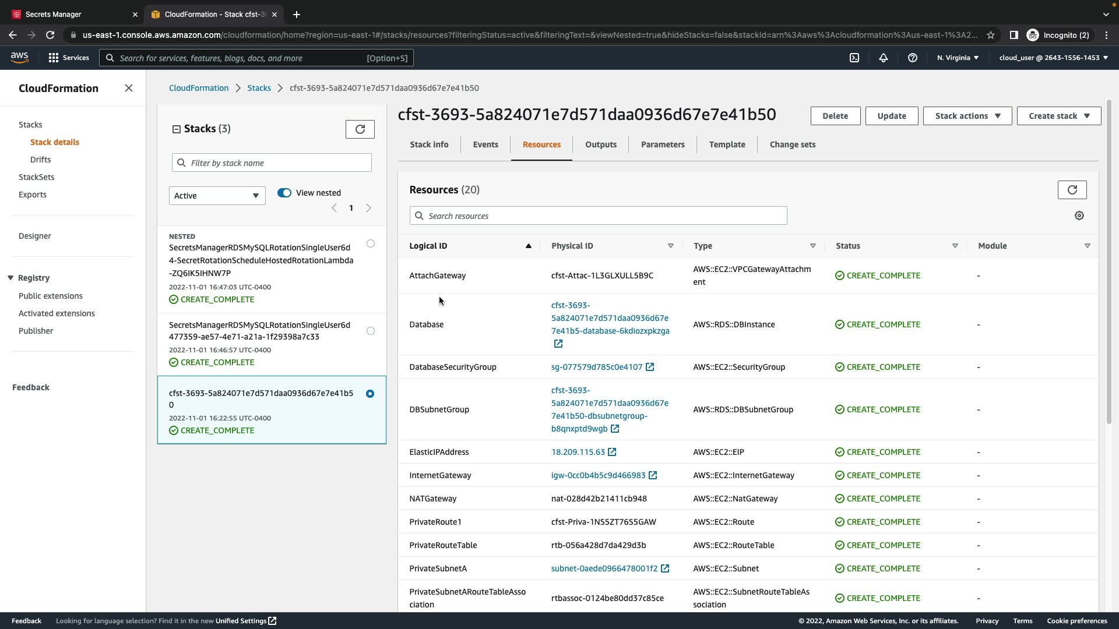This screenshot has height=629, width=1119.
Task: Expand the Stack actions dropdown
Action: coord(967,116)
